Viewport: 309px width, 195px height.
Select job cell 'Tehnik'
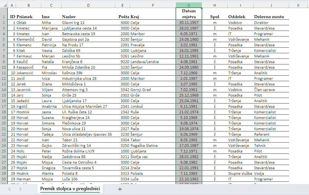[271, 146]
